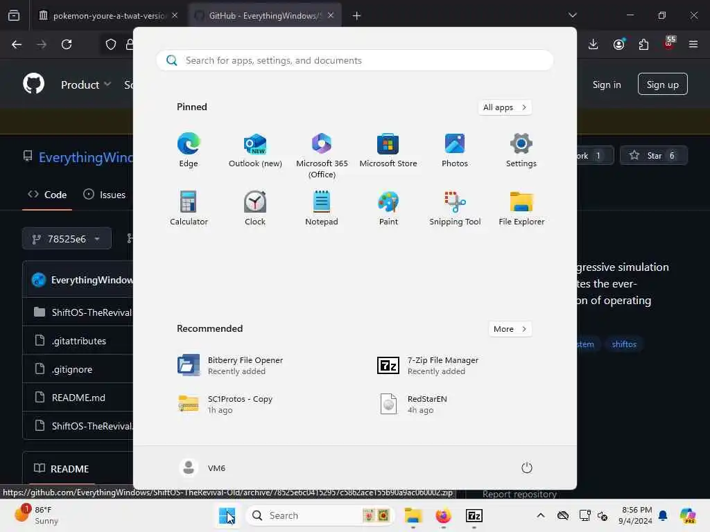Switch to pokemon-youre-a-twat browser tab
Image resolution: width=710 pixels, height=532 pixels.
pos(107,16)
